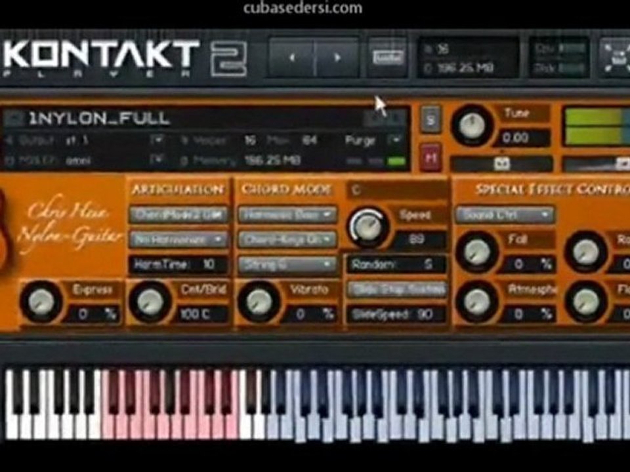Select the Express percentage value field

[x=93, y=314]
